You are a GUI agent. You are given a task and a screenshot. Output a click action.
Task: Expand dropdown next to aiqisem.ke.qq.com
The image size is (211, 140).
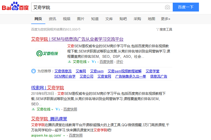[x=64, y=136]
